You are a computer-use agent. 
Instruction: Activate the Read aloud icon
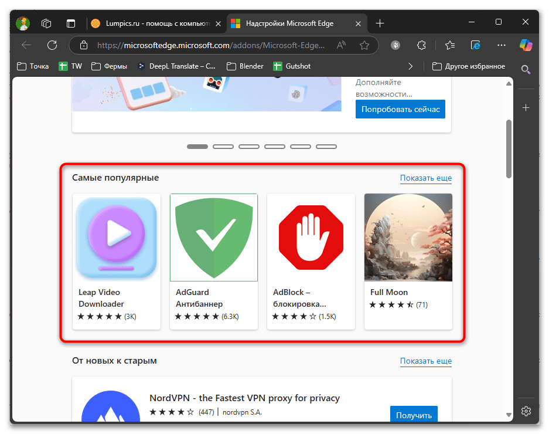point(341,45)
